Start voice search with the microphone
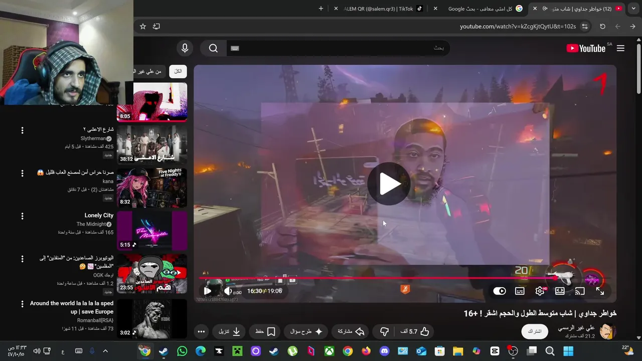The width and height of the screenshot is (642, 361). [185, 48]
